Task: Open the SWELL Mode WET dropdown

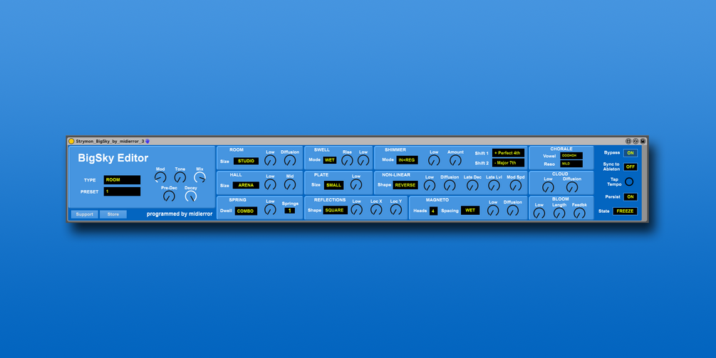Action: coord(330,160)
